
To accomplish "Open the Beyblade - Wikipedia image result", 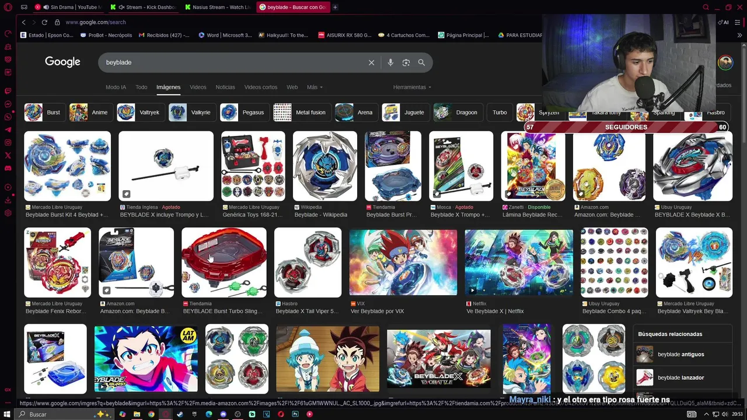I will coord(325,166).
